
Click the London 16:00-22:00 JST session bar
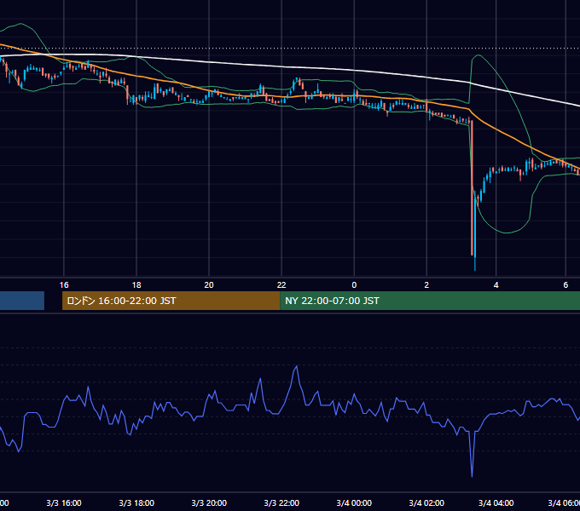tap(171, 301)
